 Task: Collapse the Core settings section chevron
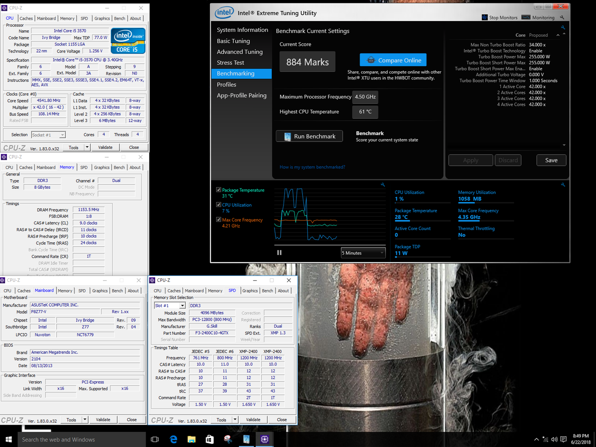coord(558,35)
